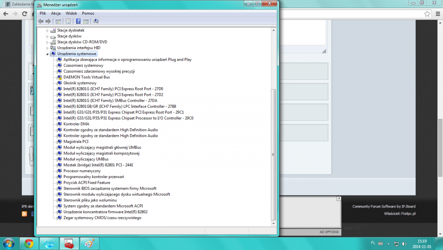Select Czasomierz systemowy

click(x=83, y=65)
